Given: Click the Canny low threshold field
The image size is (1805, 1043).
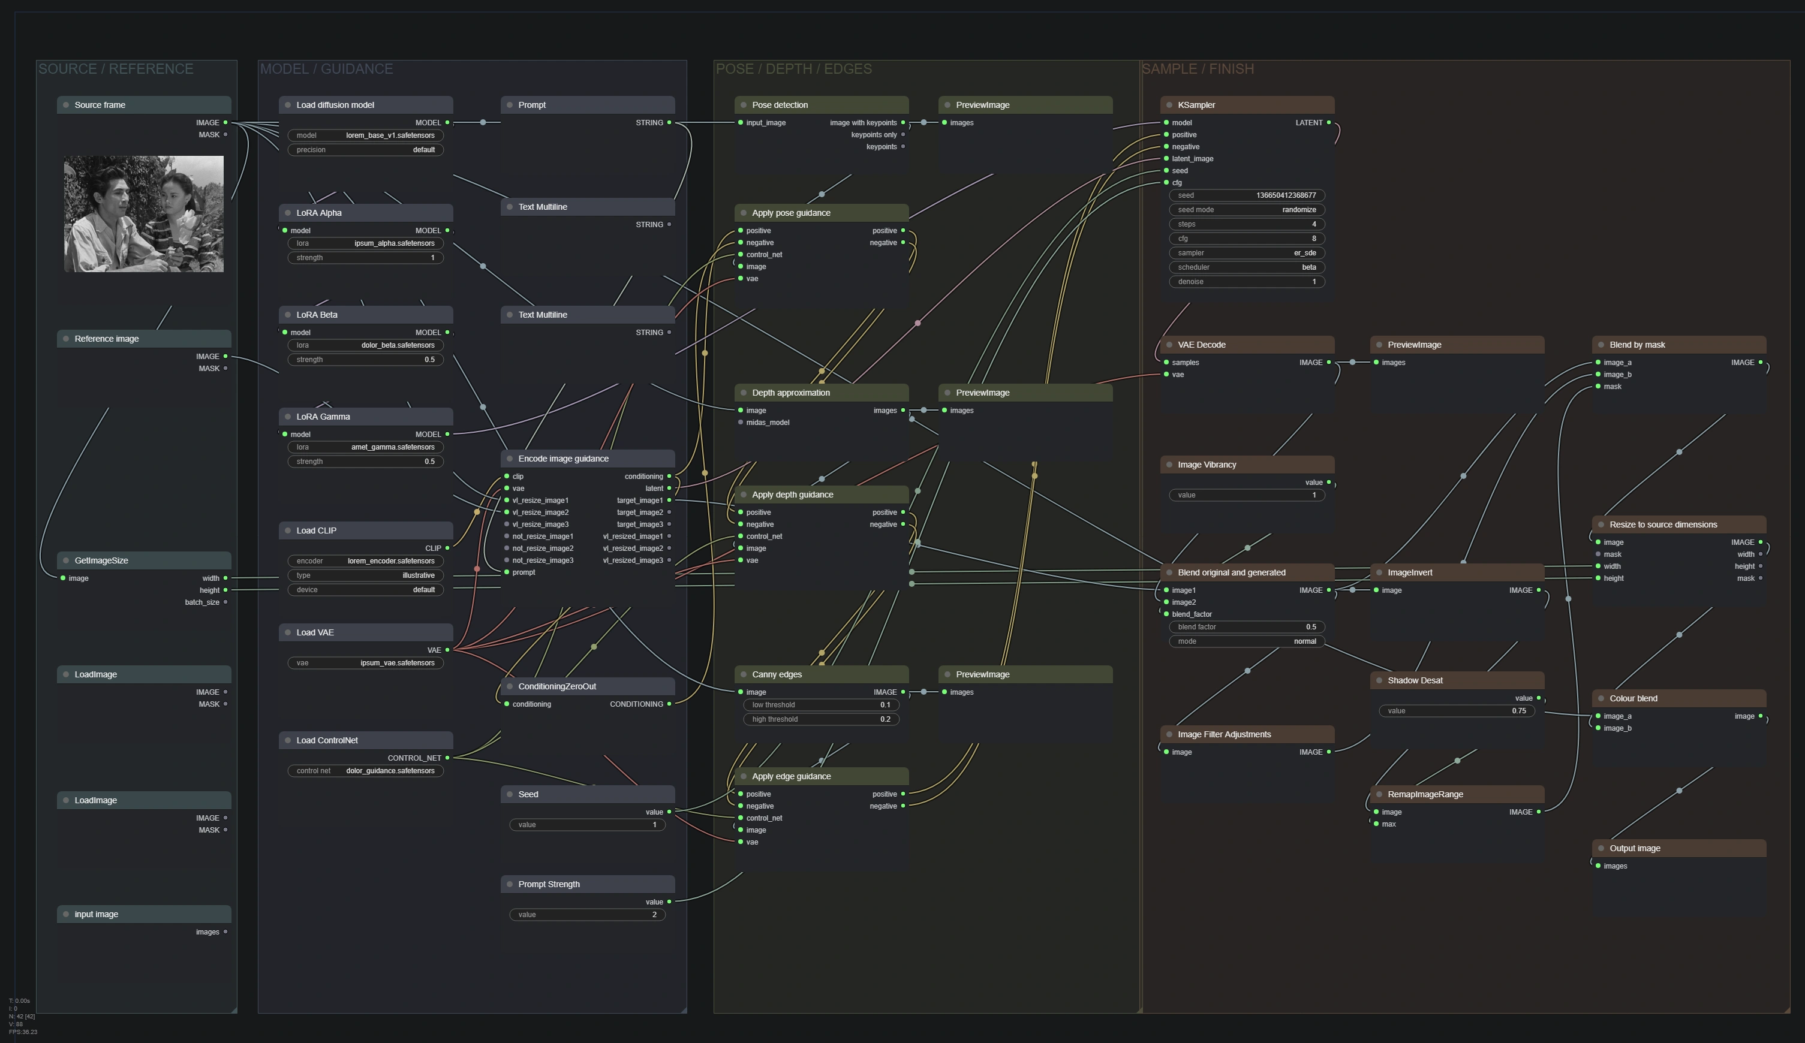Looking at the screenshot, I should coord(821,705).
